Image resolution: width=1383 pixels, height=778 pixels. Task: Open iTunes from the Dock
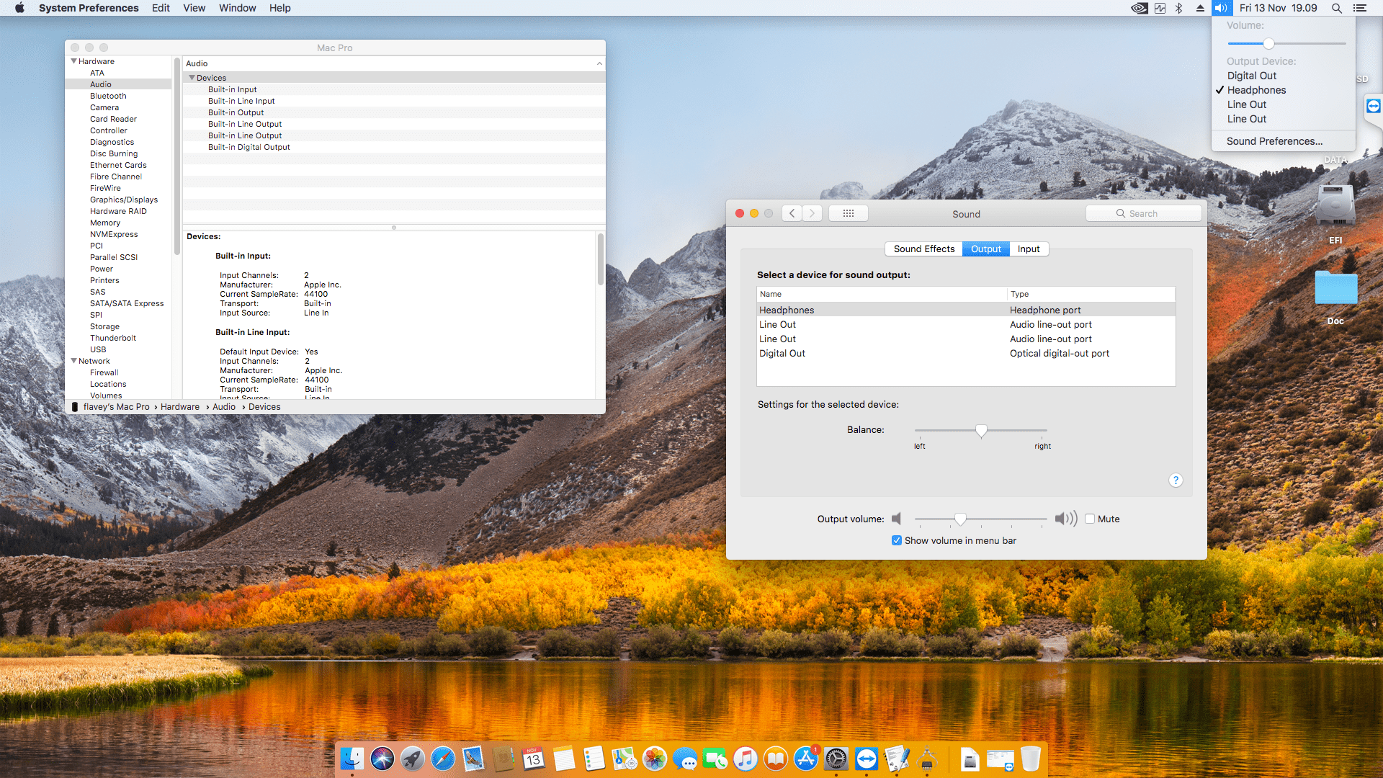746,759
